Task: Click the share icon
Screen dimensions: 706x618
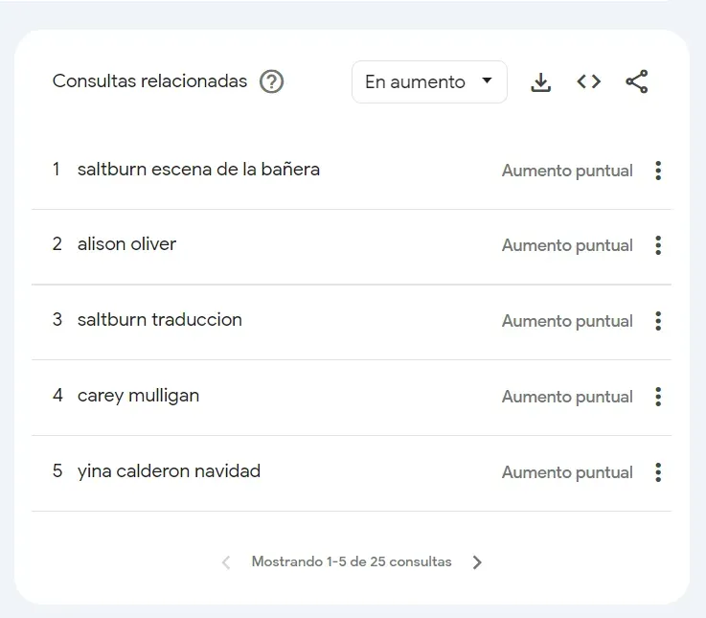Action: point(637,82)
